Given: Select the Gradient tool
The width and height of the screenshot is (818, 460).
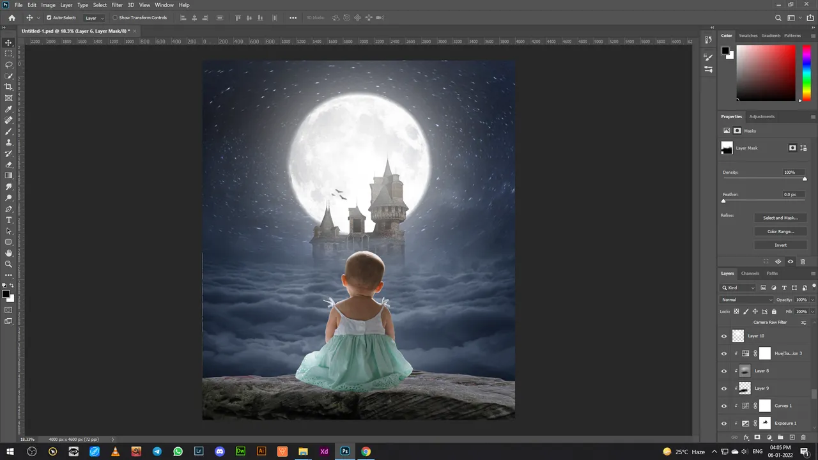Looking at the screenshot, I should (x=9, y=176).
